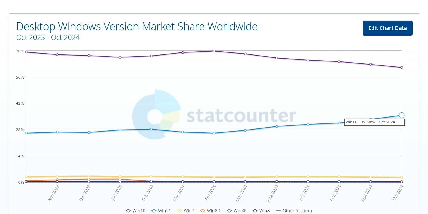Image resolution: width=428 pixels, height=214 pixels.
Task: Click the Win7 data point at Dec 2023
Action: point(89,176)
